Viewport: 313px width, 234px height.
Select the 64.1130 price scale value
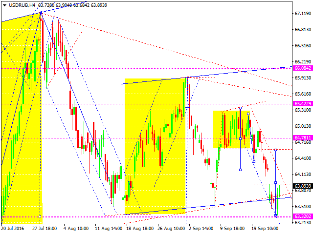pyautogui.click(x=303, y=175)
